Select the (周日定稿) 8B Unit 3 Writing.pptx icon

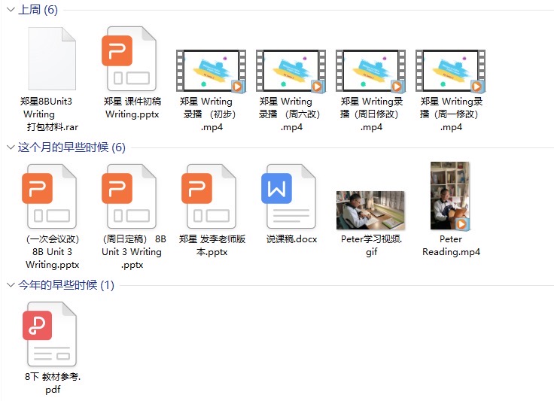[130, 197]
